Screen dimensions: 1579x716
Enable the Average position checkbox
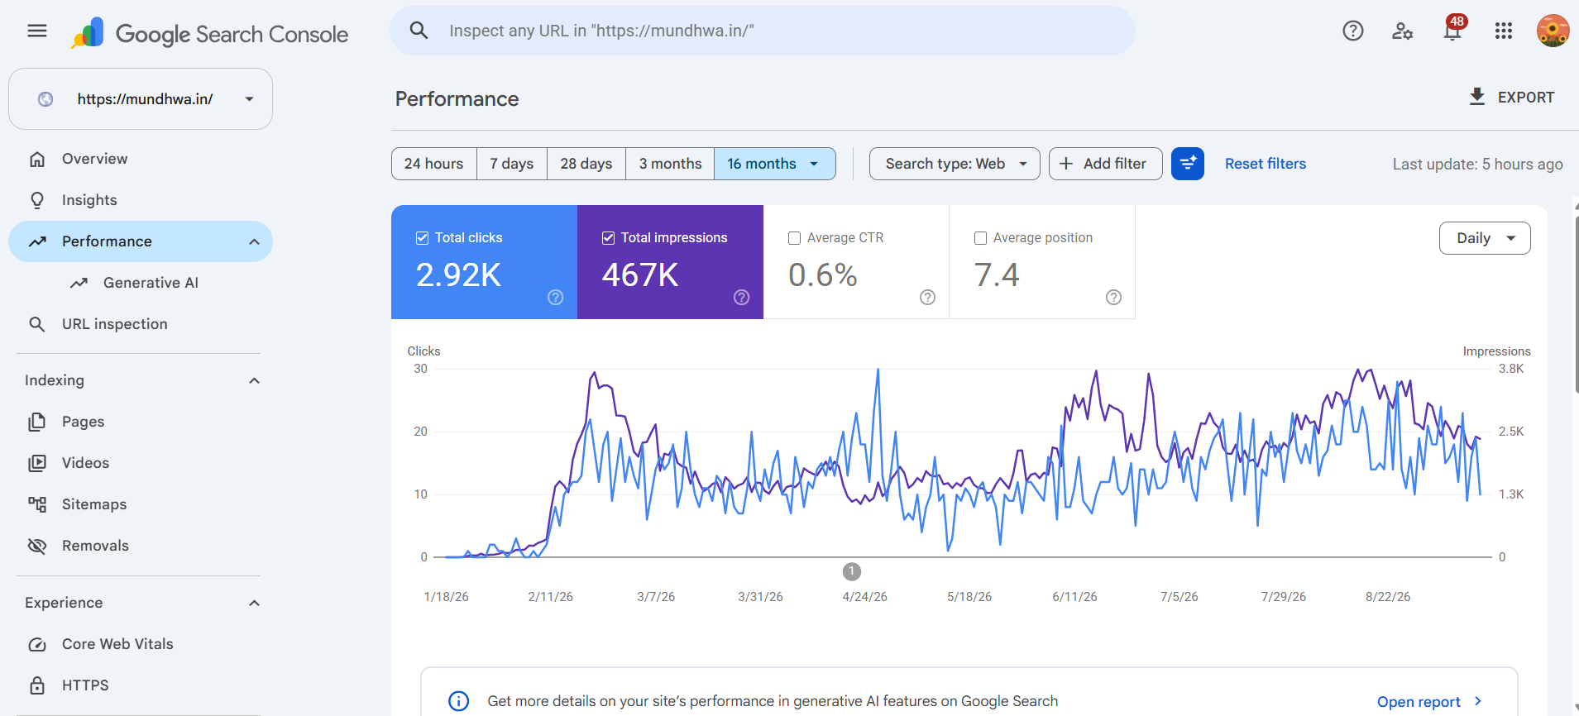point(980,238)
